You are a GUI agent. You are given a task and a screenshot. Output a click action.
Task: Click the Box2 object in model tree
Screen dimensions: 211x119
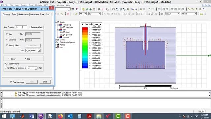pos(67,32)
